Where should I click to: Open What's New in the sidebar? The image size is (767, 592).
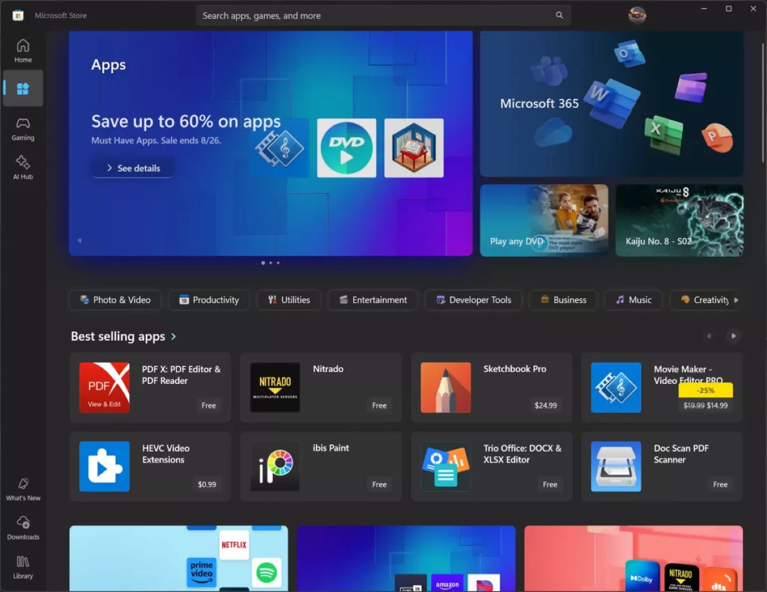point(23,488)
